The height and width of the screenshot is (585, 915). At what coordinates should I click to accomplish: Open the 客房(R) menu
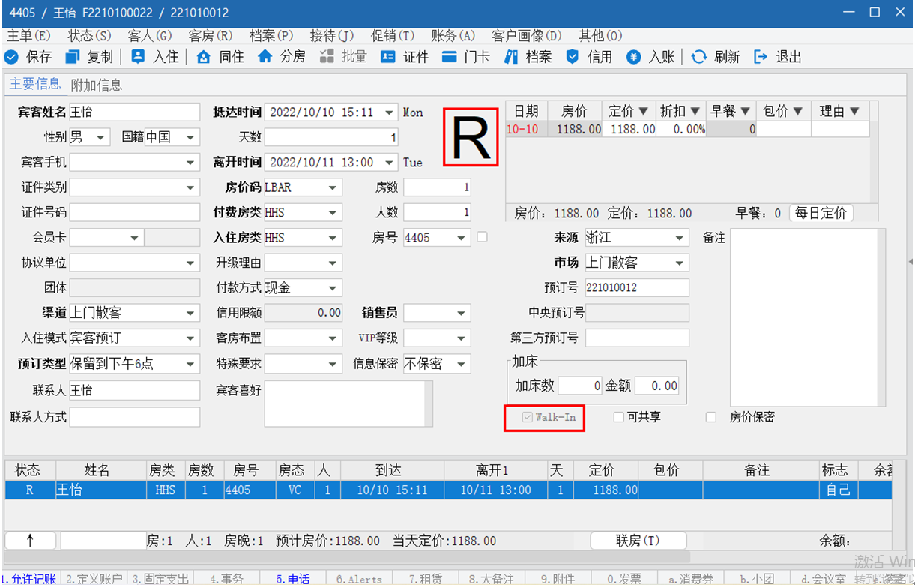pyautogui.click(x=211, y=36)
